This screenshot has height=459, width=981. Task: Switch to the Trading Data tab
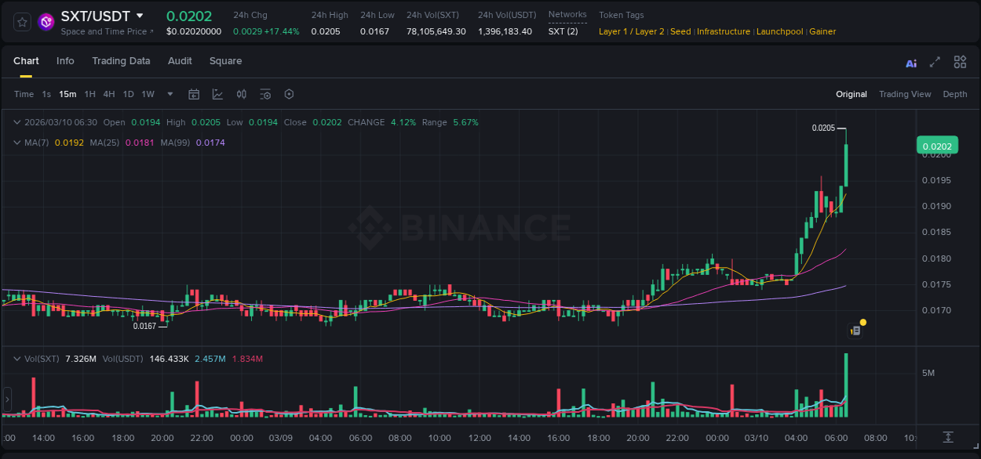click(121, 60)
